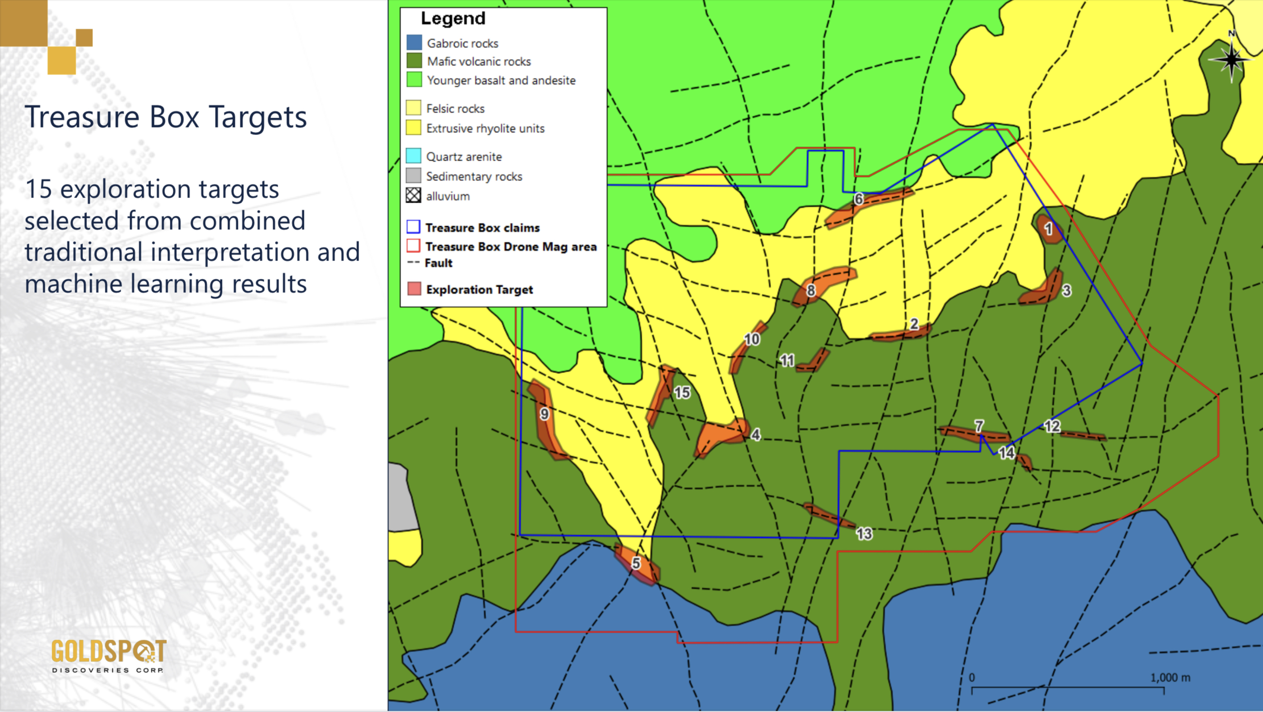
Task: Click exploration target number 9 on map
Action: (545, 414)
